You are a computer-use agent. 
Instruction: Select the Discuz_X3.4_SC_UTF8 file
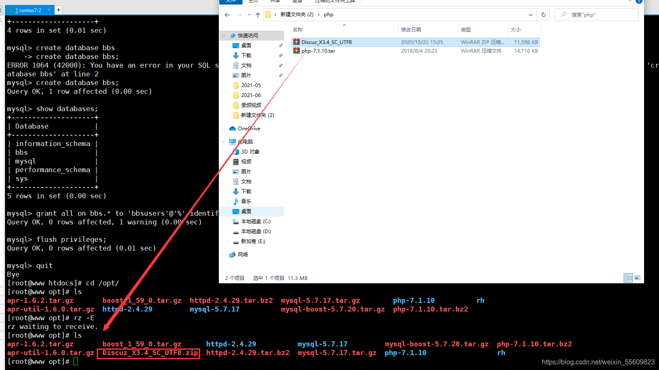(x=416, y=42)
